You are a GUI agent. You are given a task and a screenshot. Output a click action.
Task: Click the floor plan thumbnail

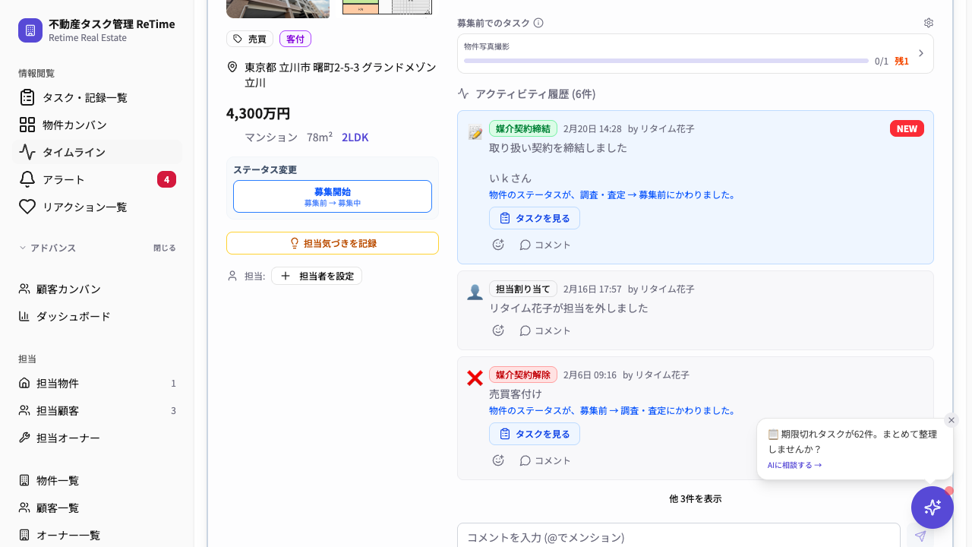[387, 8]
